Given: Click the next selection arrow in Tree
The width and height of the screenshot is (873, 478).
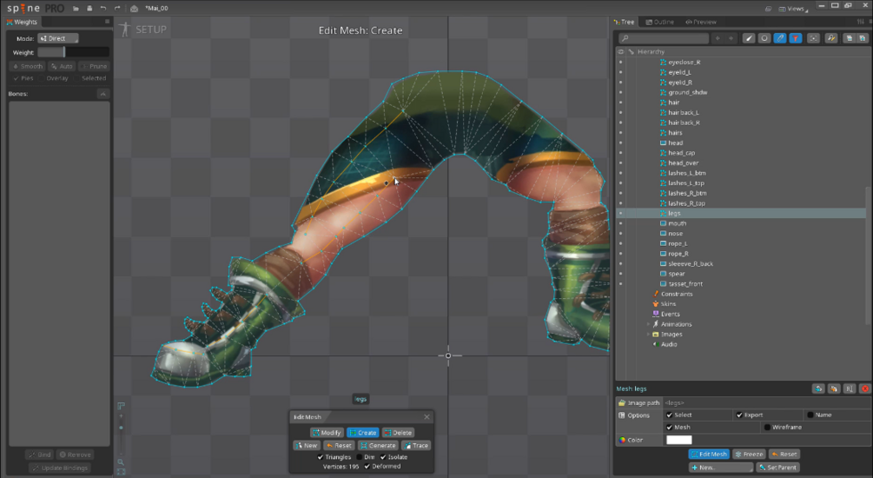Looking at the screenshot, I should (731, 38).
